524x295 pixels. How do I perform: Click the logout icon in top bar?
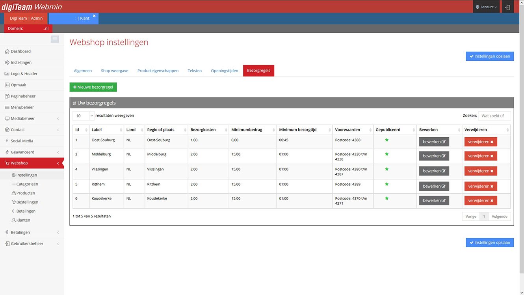(507, 7)
